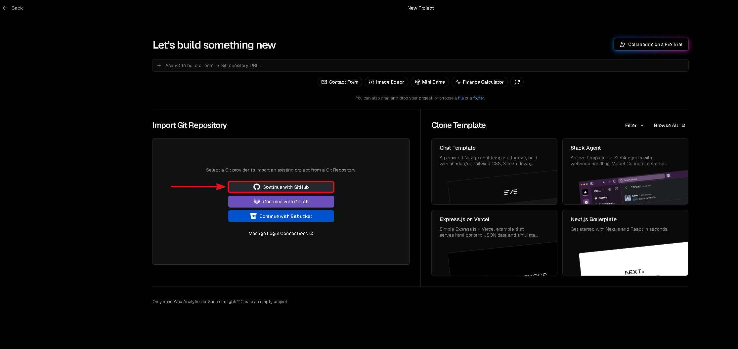Continue with GitLab

click(x=281, y=202)
